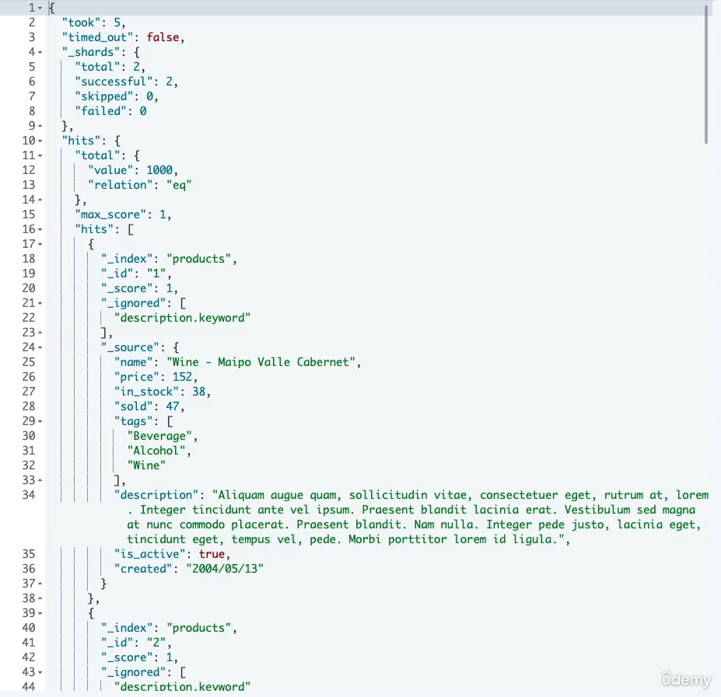Click line number 34 in the gutter

tap(29, 495)
